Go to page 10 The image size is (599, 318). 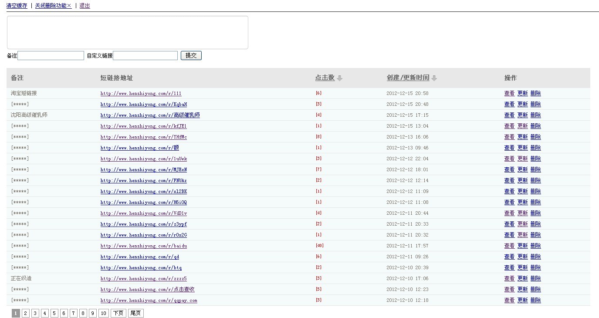coord(103,313)
